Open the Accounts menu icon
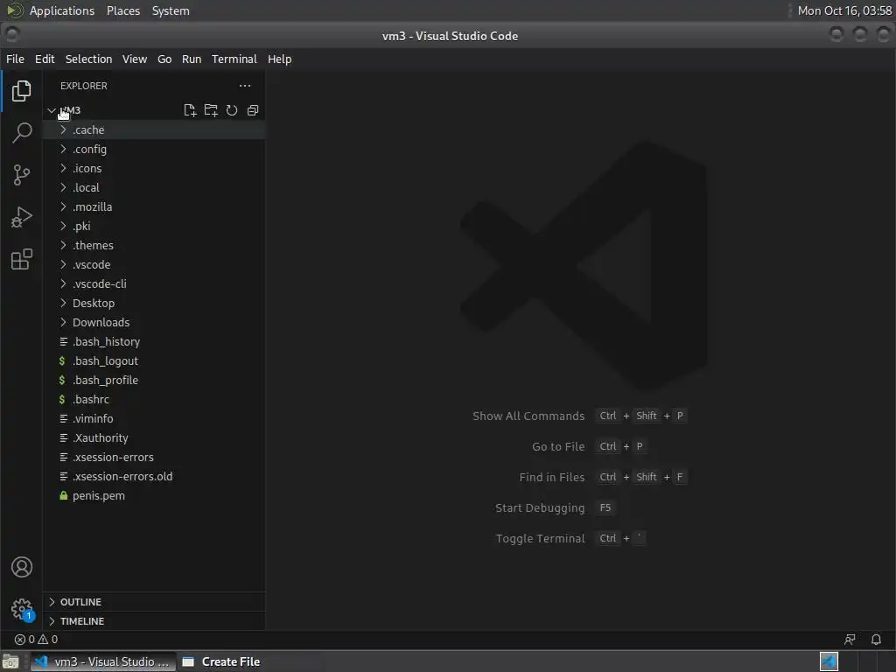 tap(22, 567)
